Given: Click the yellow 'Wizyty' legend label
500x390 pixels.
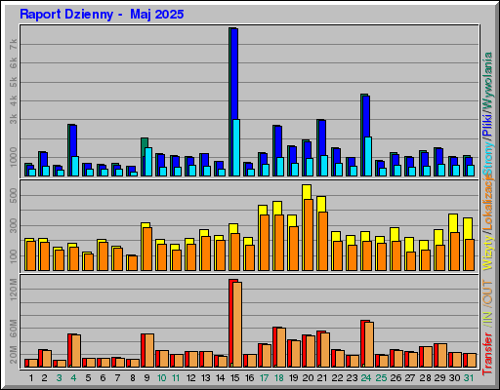Looking at the screenshot, I should pos(487,253).
